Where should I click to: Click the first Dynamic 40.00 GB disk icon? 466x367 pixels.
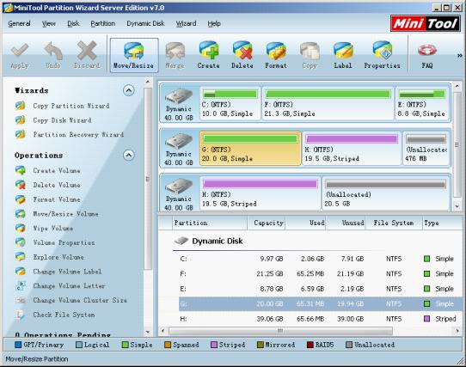[x=179, y=95]
